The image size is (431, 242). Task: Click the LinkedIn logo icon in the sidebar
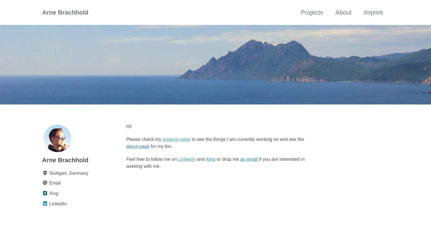[45, 204]
